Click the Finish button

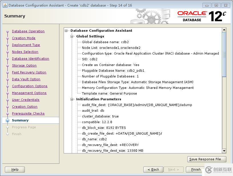click(196, 169)
